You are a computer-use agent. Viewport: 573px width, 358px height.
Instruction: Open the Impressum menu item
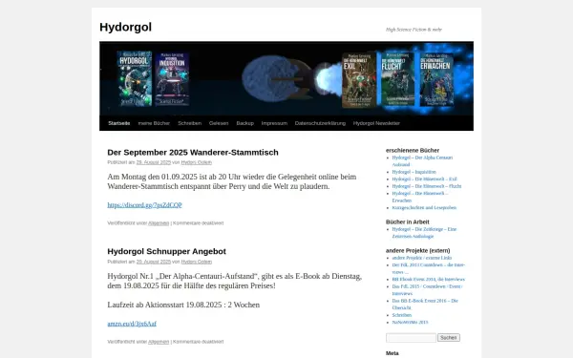click(x=274, y=123)
